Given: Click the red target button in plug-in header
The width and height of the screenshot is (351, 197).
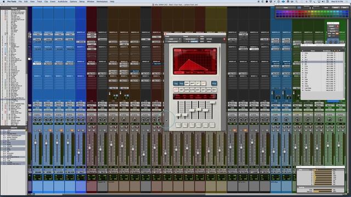Looking at the screenshot, I should [224, 39].
